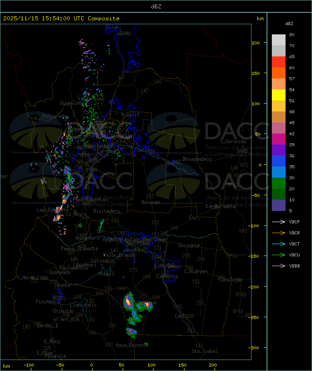Click the pink VBBB arrow icon

click(278, 266)
